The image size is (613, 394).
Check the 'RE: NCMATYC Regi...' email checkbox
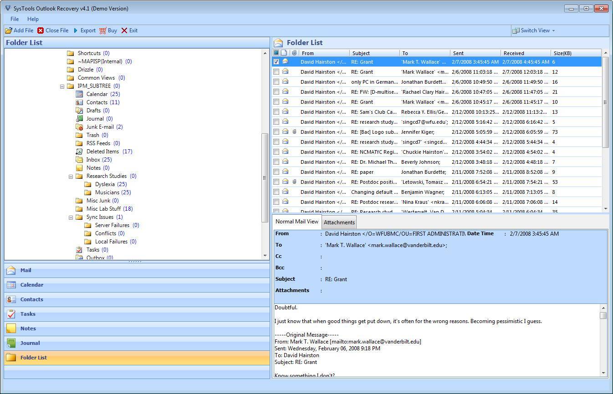pos(276,152)
